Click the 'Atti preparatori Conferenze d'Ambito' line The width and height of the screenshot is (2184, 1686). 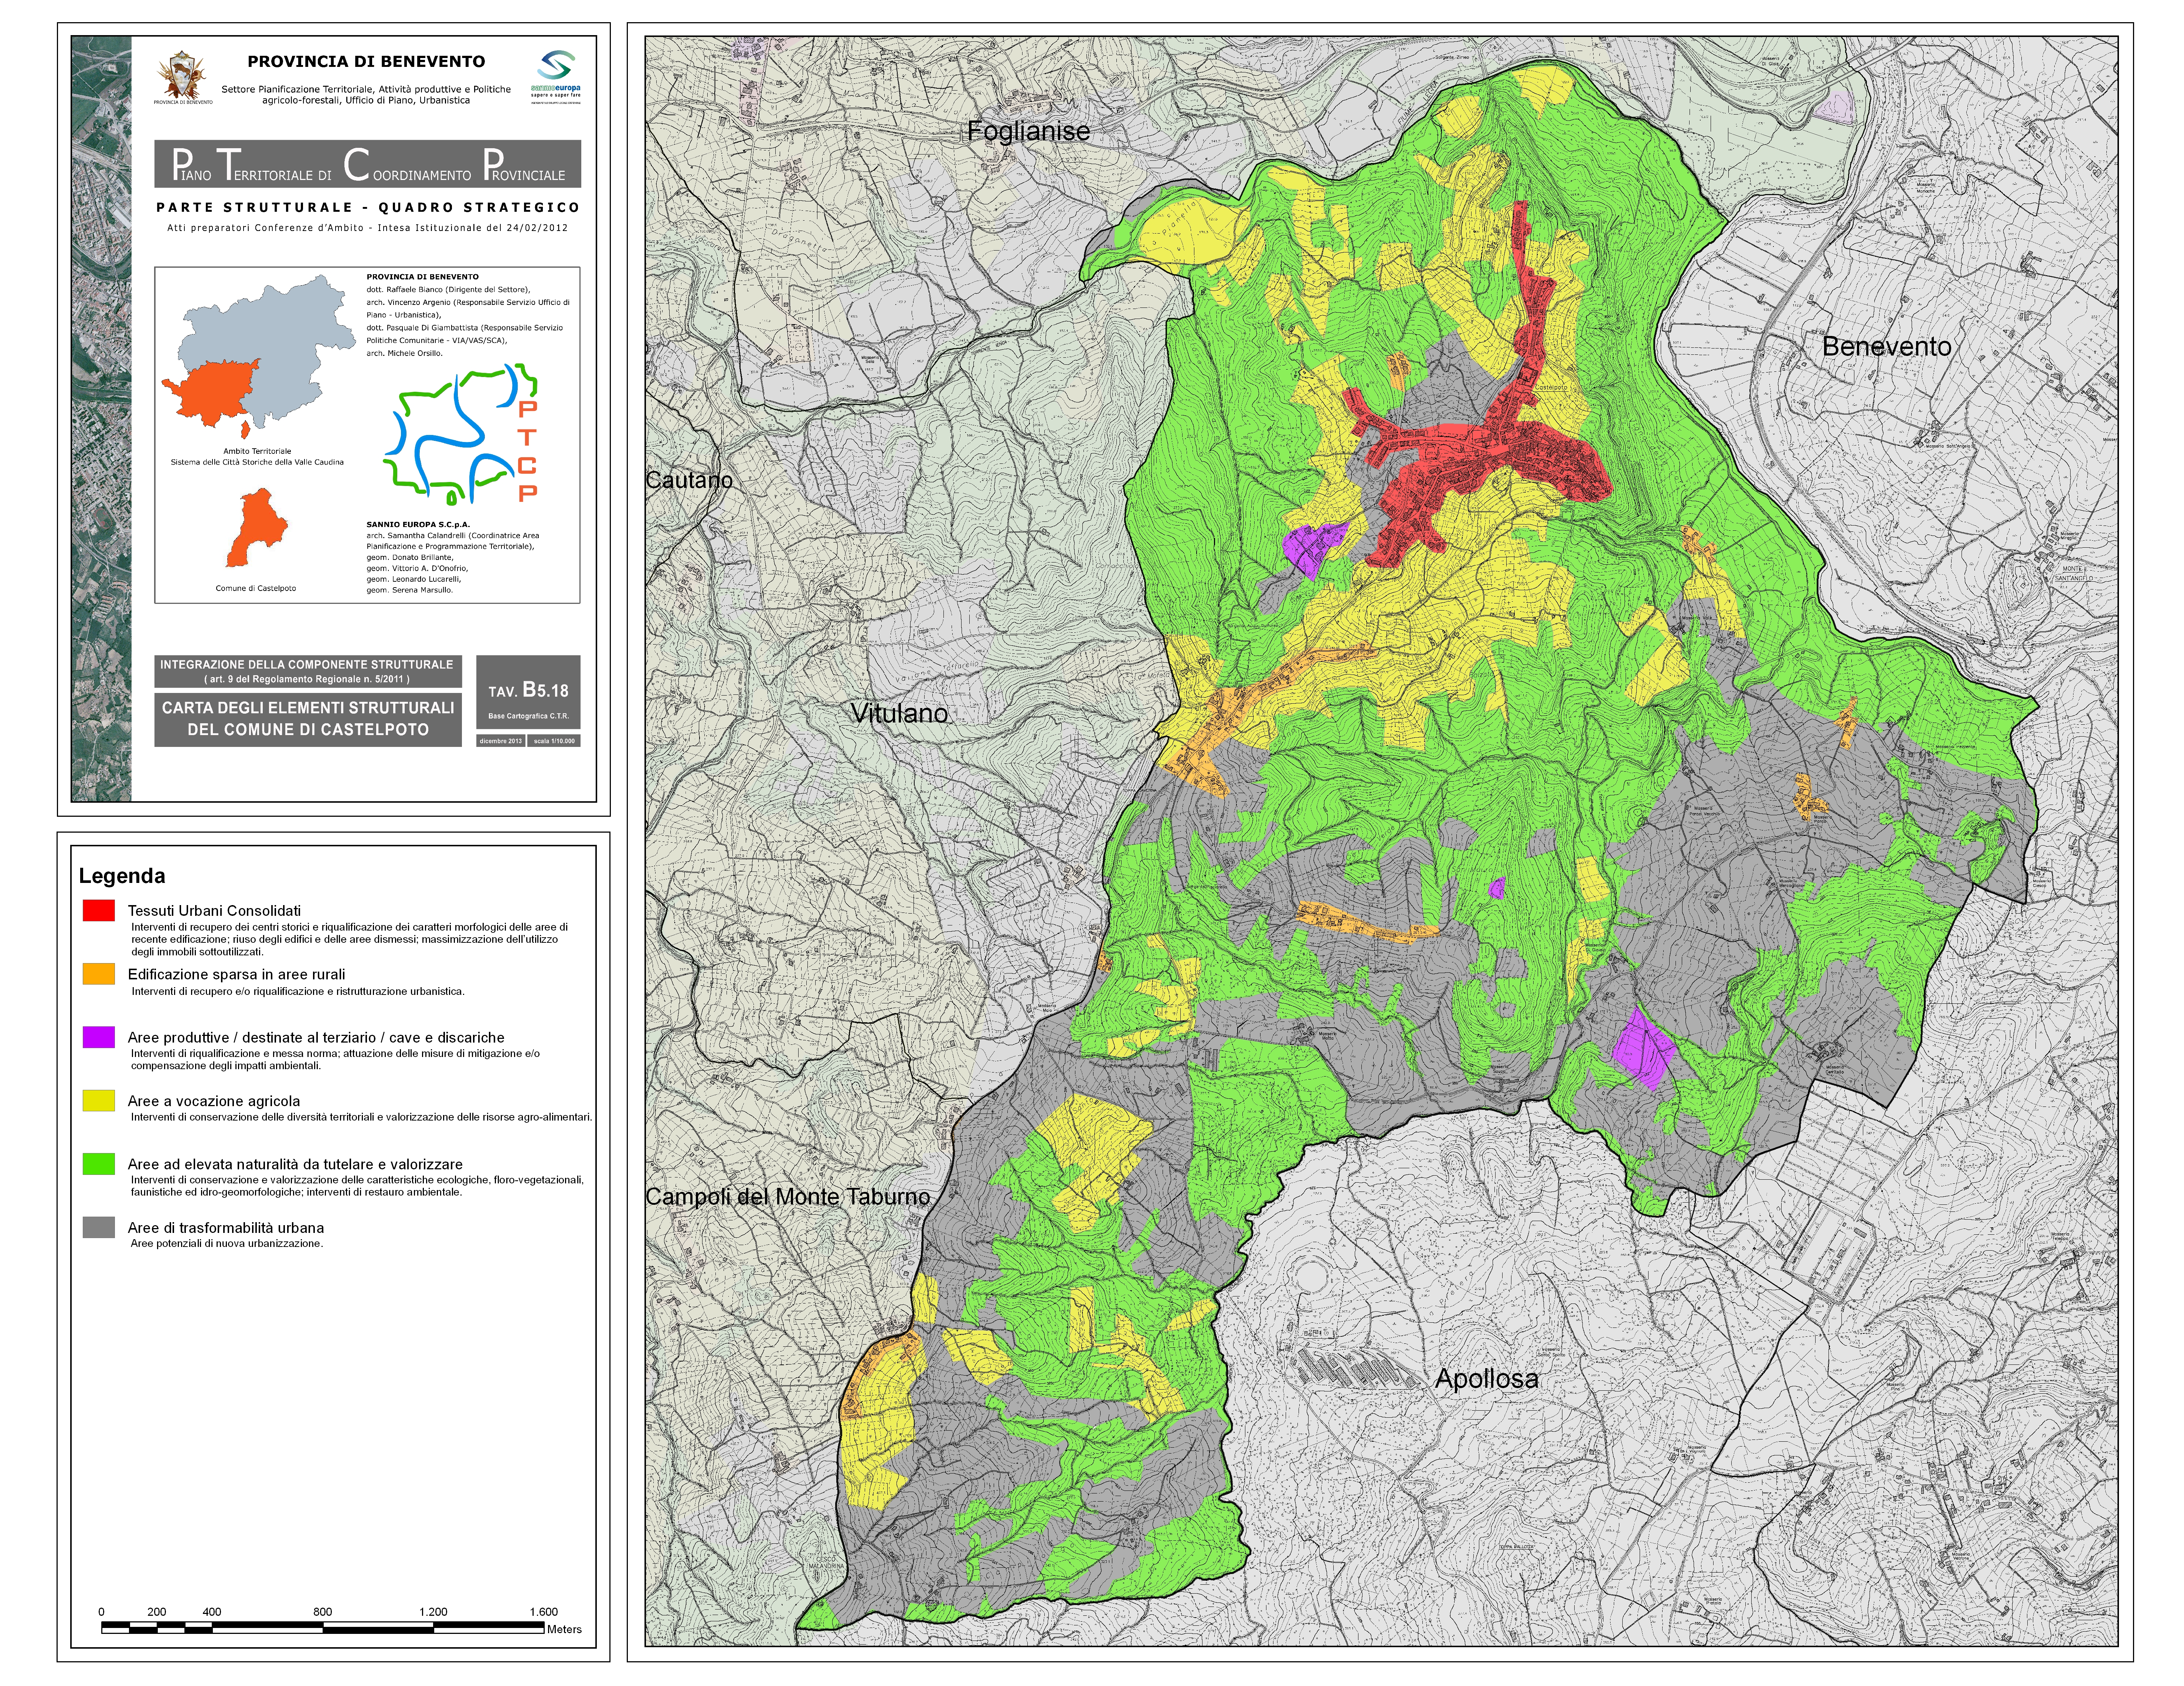(367, 228)
